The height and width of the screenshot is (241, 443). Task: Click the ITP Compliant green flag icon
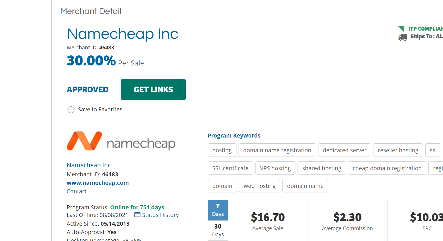point(401,29)
